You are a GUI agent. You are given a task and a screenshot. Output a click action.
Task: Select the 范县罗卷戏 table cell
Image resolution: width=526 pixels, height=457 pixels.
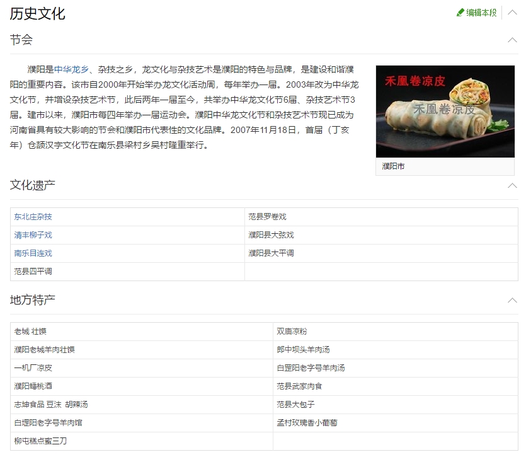(x=381, y=217)
